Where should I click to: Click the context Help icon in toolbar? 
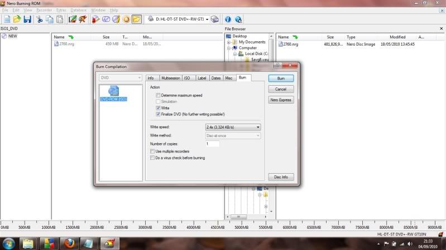click(238, 19)
